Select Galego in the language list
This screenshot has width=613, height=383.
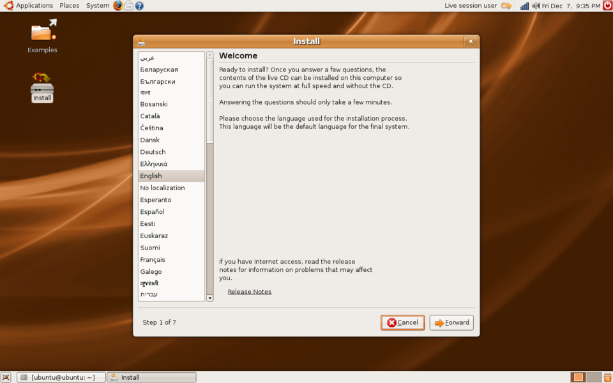(171, 272)
